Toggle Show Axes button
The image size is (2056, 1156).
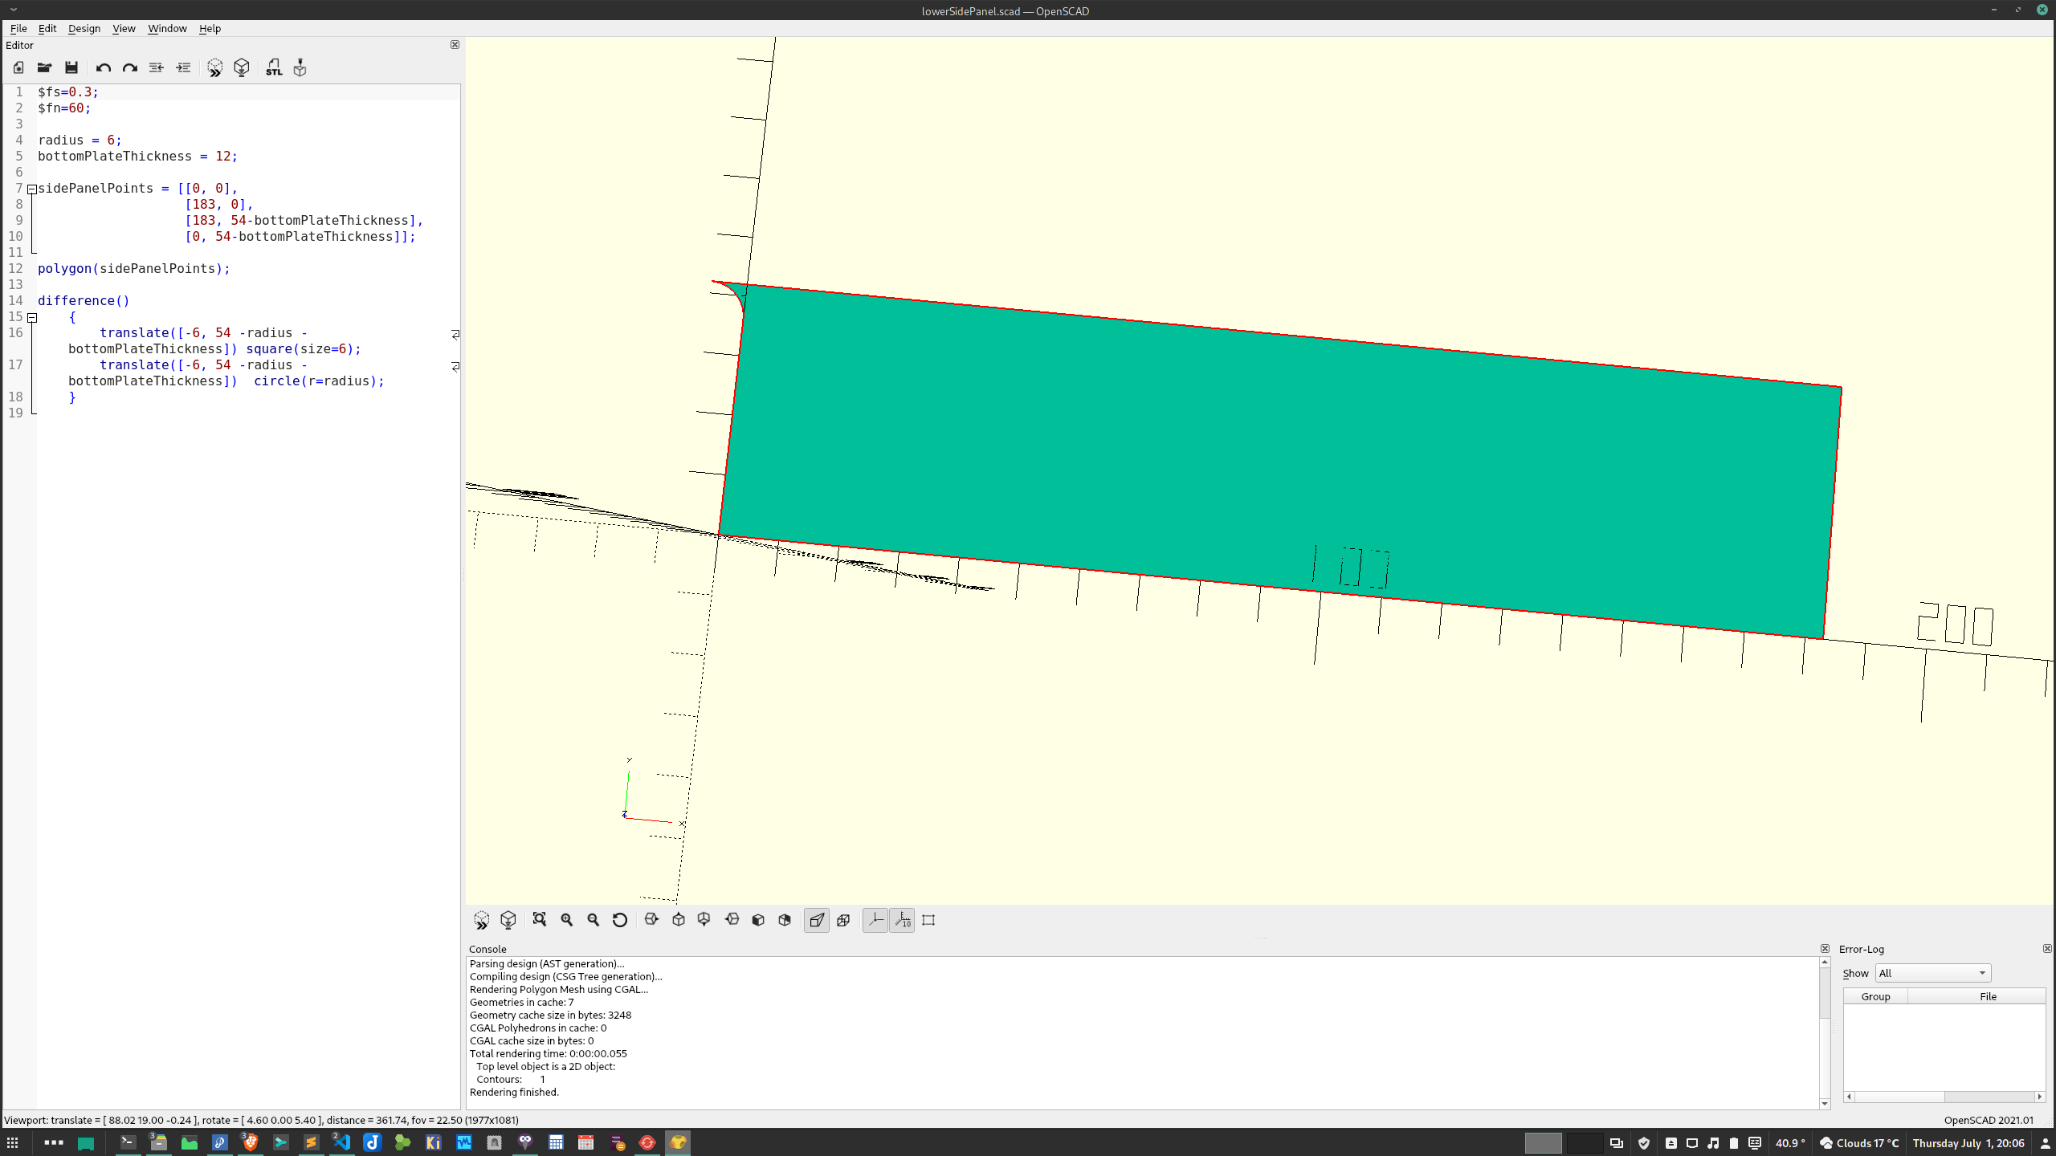point(875,920)
